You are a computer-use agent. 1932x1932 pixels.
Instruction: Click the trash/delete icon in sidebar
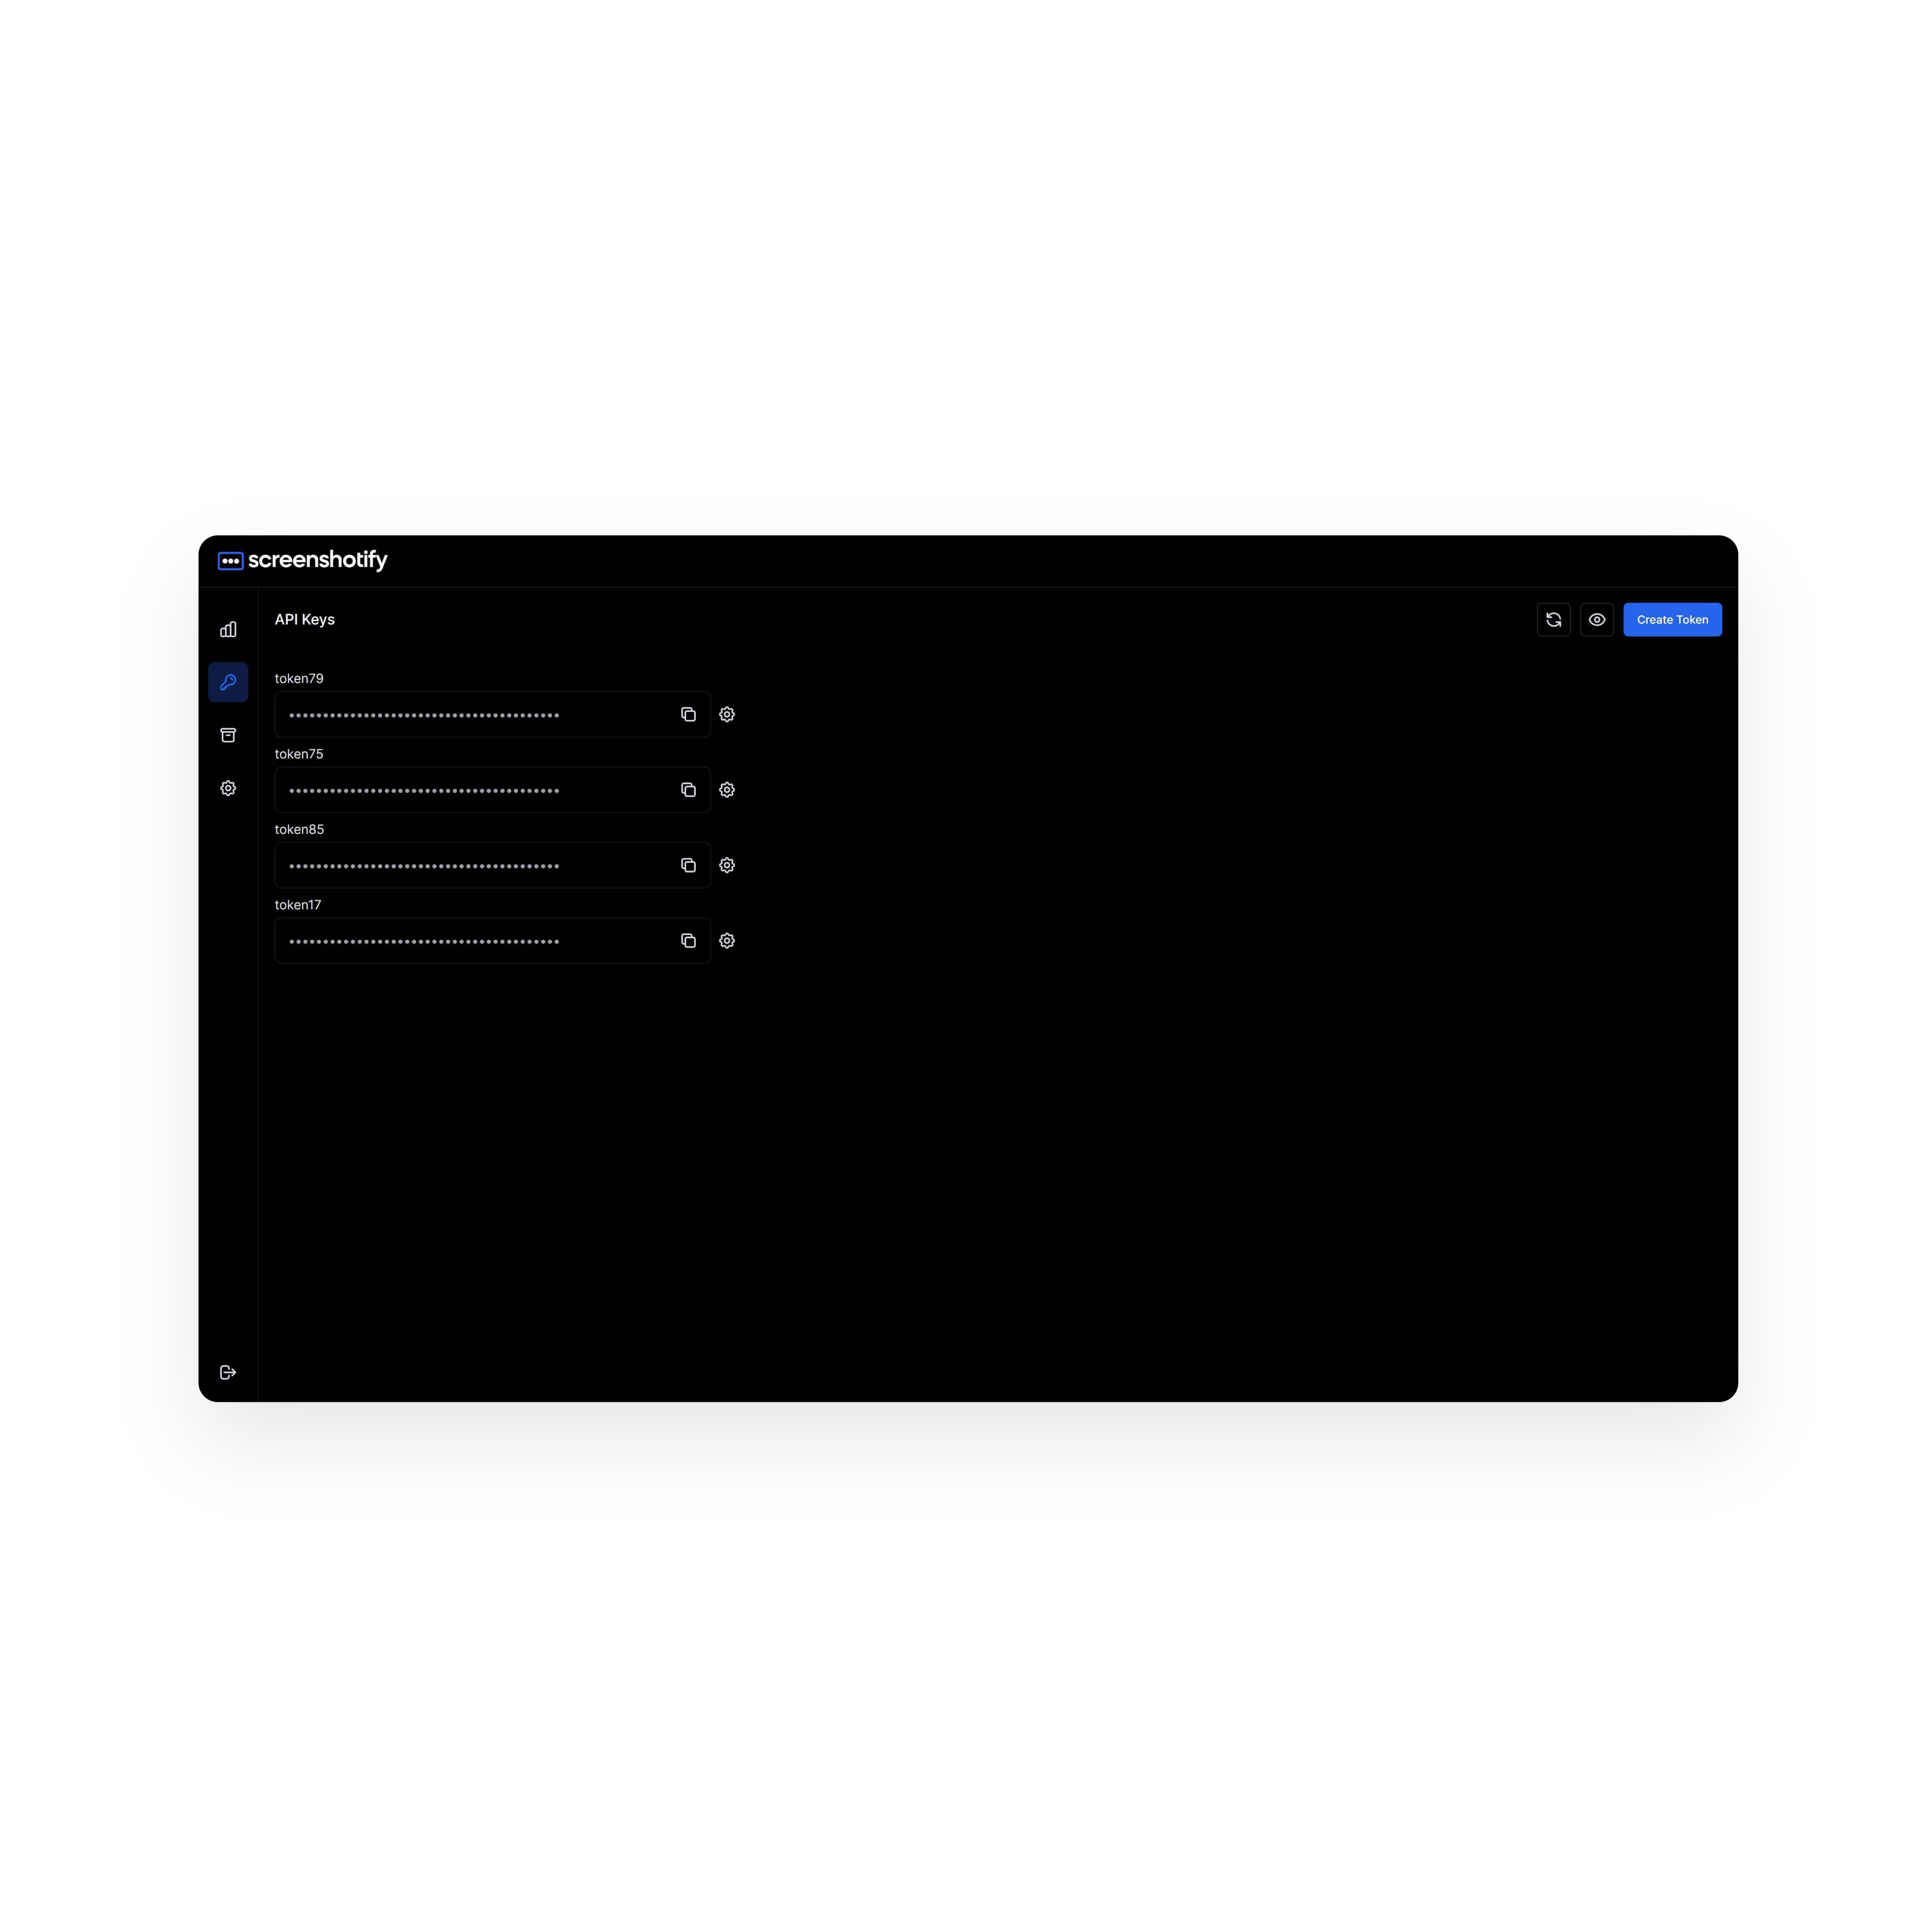coord(227,734)
